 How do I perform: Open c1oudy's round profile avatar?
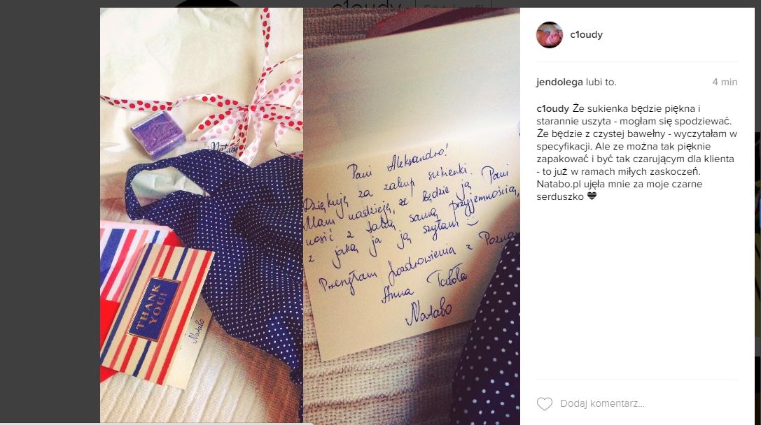click(x=550, y=35)
